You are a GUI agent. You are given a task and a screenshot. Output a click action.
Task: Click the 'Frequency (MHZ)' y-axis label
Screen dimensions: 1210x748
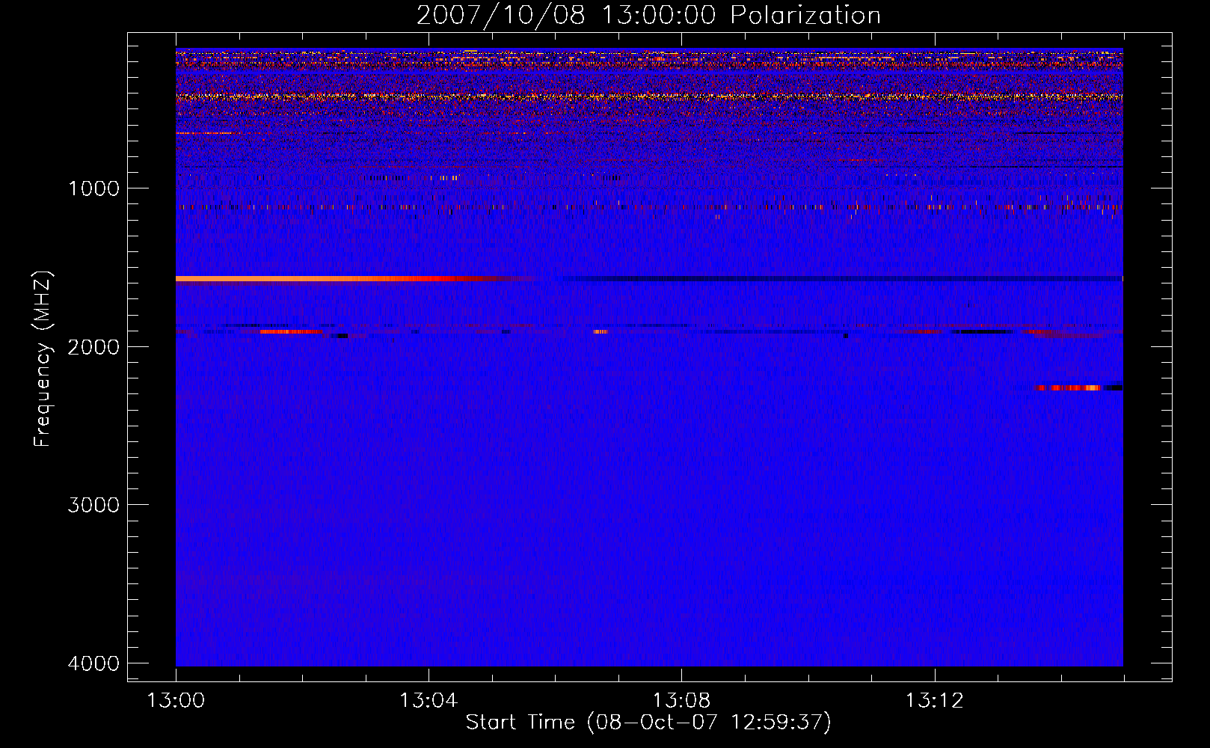43,359
